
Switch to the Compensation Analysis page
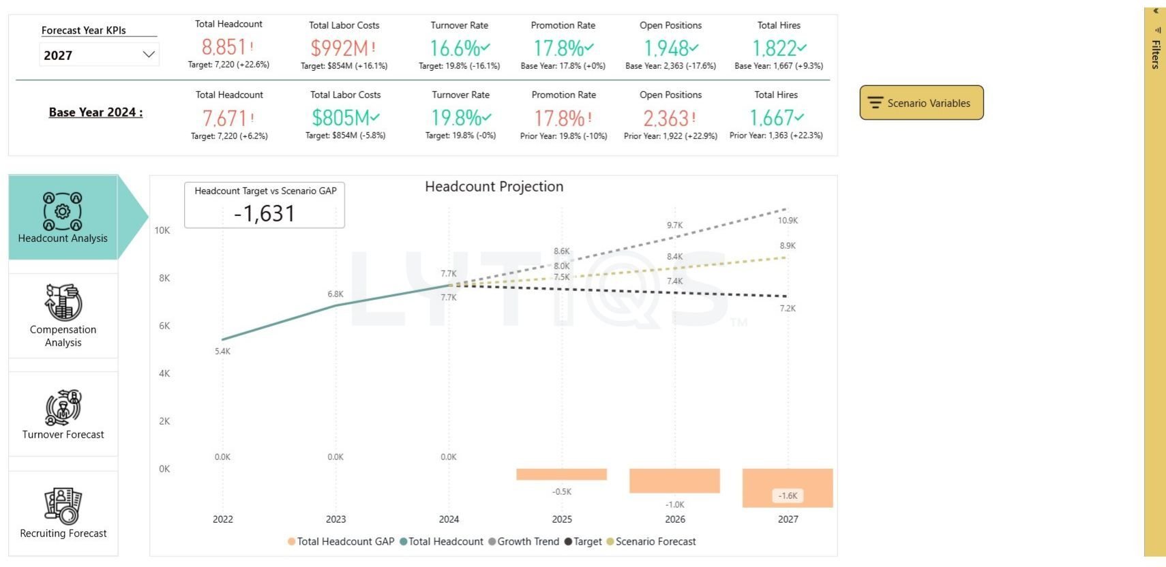point(63,335)
